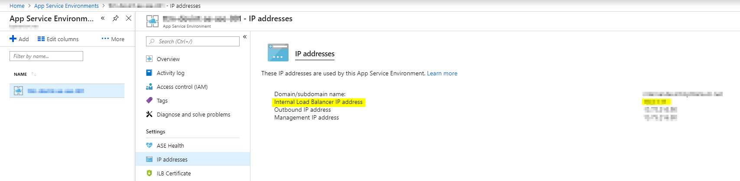Click the Diagnose wrench icon
Screen dimensions: 740x181
(149, 114)
